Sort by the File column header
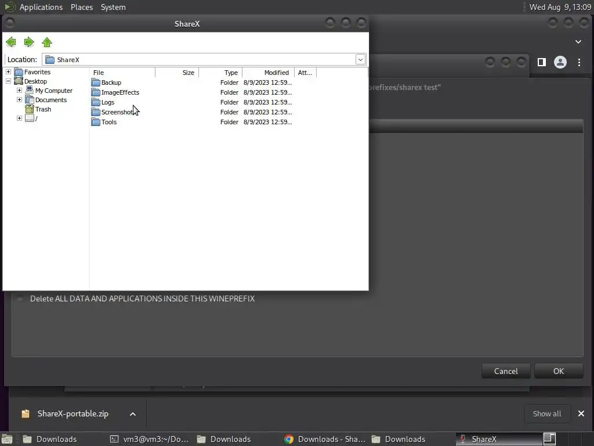This screenshot has height=446, width=594. click(x=122, y=73)
